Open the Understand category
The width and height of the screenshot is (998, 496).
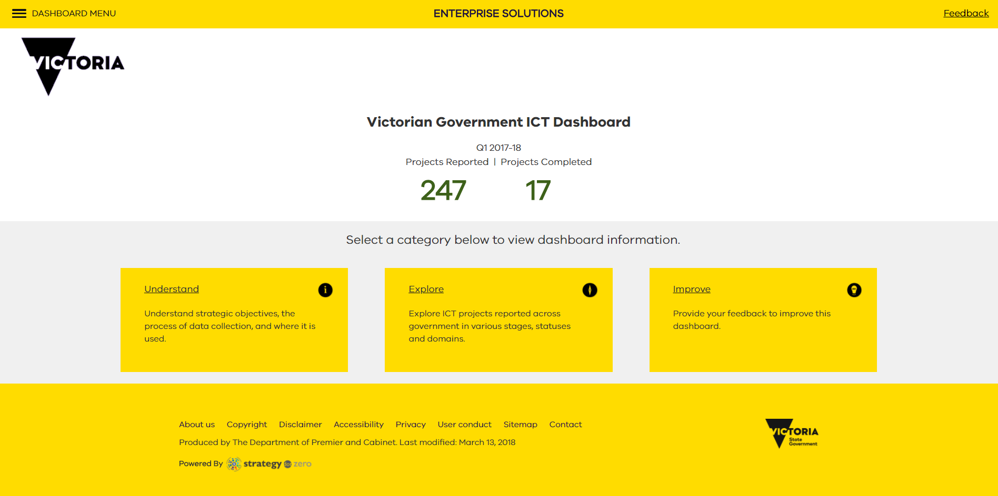(171, 289)
